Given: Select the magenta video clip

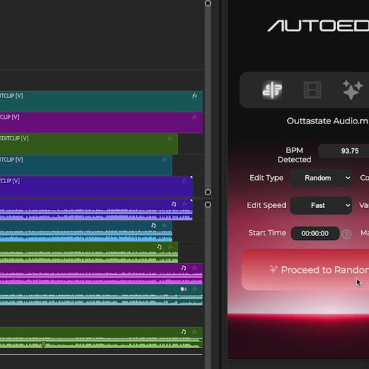Looking at the screenshot, I should tap(101, 123).
